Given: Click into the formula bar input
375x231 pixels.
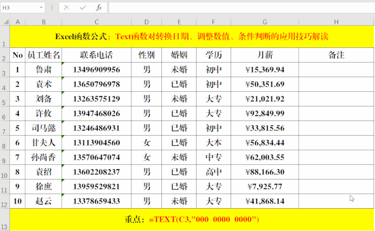Looking at the screenshot, I should coord(242,8).
